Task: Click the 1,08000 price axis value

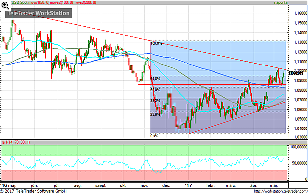Action: click(x=301, y=90)
